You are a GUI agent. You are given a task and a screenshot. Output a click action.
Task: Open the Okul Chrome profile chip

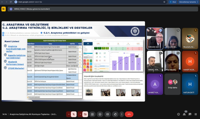(x=172, y=2)
